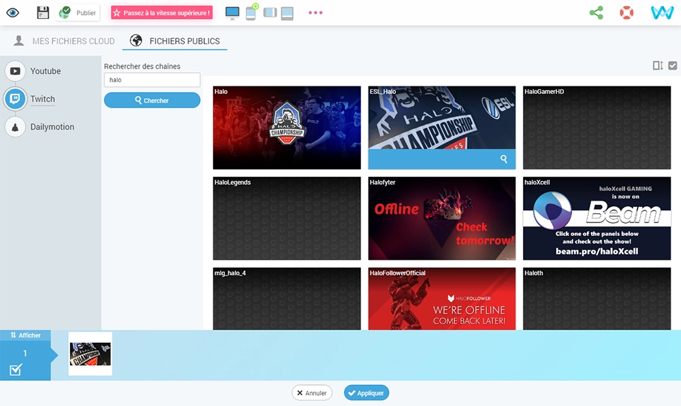
Task: Click the channel search text field
Action: [152, 80]
